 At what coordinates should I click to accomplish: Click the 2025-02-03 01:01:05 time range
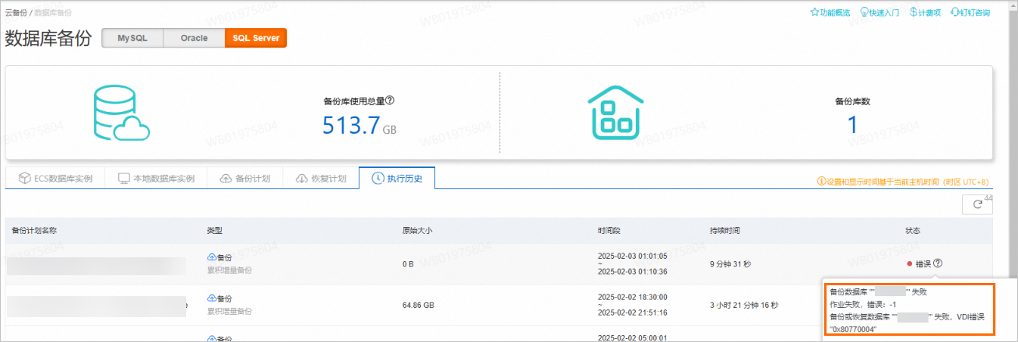point(634,263)
